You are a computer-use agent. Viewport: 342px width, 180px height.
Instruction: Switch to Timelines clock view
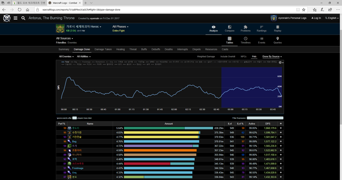(245, 38)
